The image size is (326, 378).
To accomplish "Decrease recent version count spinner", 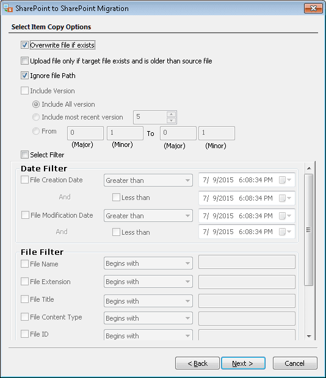I will [x=171, y=120].
